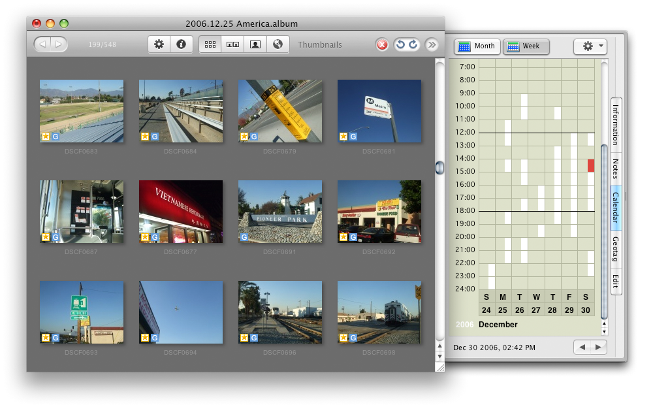
Task: Open the Calendar side tab
Action: 616,208
